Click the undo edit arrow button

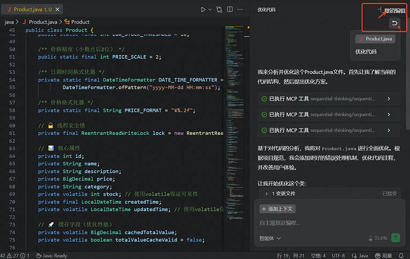[395, 23]
